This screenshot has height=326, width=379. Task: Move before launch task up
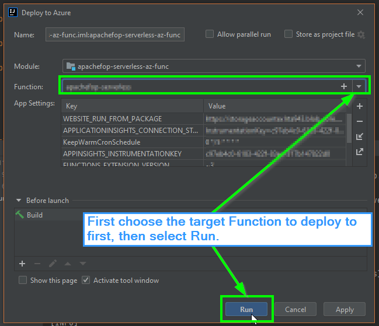68,264
